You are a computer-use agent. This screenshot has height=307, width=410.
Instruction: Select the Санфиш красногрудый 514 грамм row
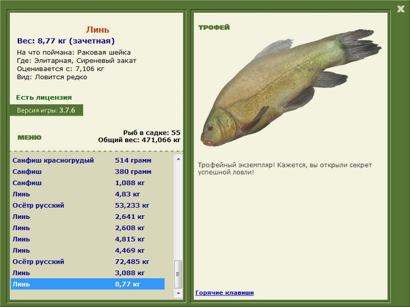coord(88,160)
